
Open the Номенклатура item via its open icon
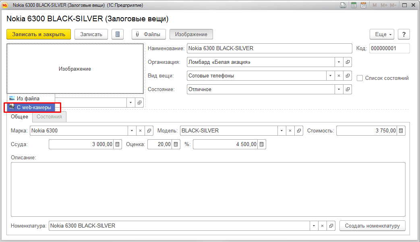tap(331, 226)
